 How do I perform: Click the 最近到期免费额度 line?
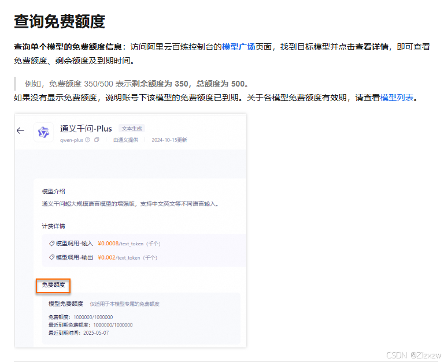[x=91, y=325]
